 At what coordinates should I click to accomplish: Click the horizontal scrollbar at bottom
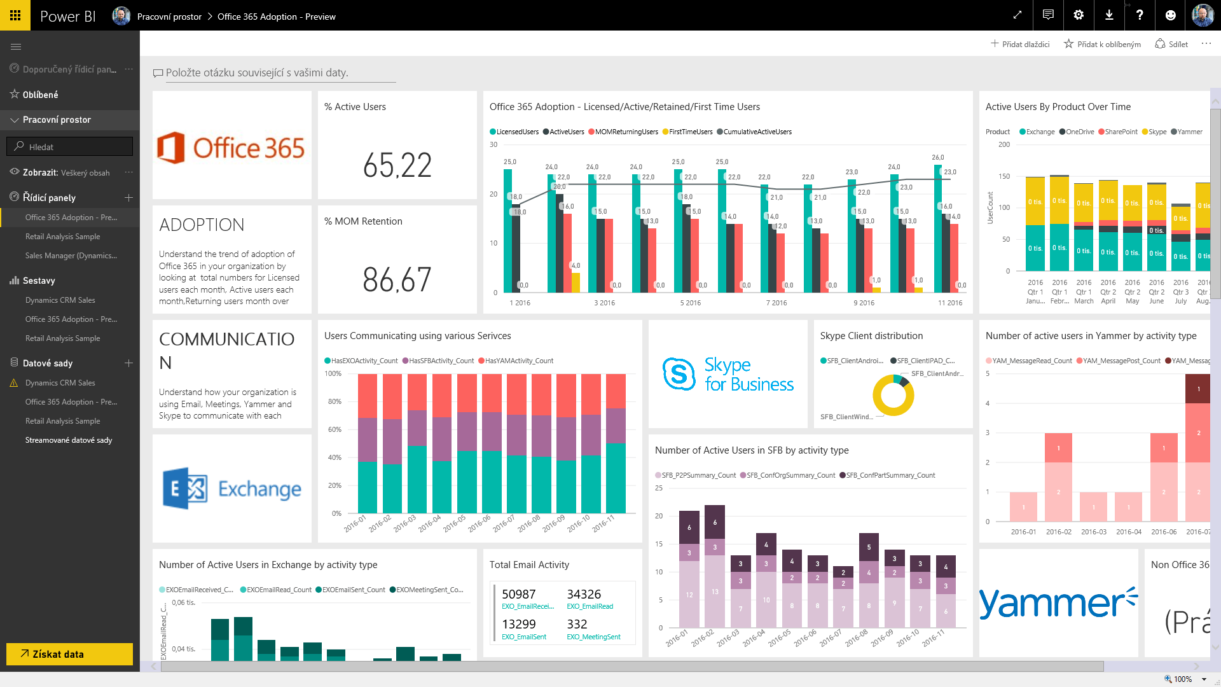click(632, 666)
